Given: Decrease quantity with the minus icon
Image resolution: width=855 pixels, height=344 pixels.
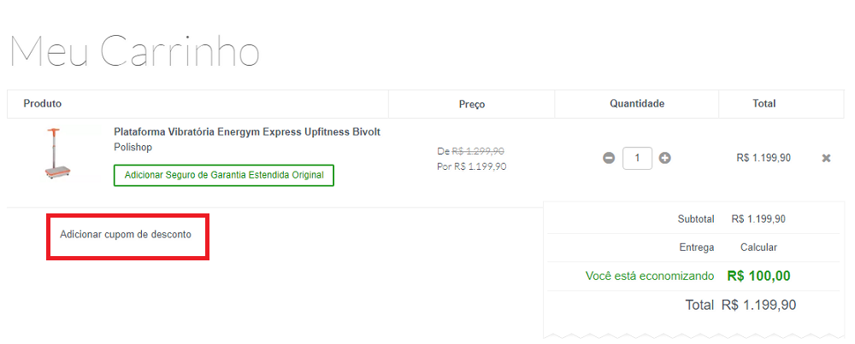Looking at the screenshot, I should [609, 158].
